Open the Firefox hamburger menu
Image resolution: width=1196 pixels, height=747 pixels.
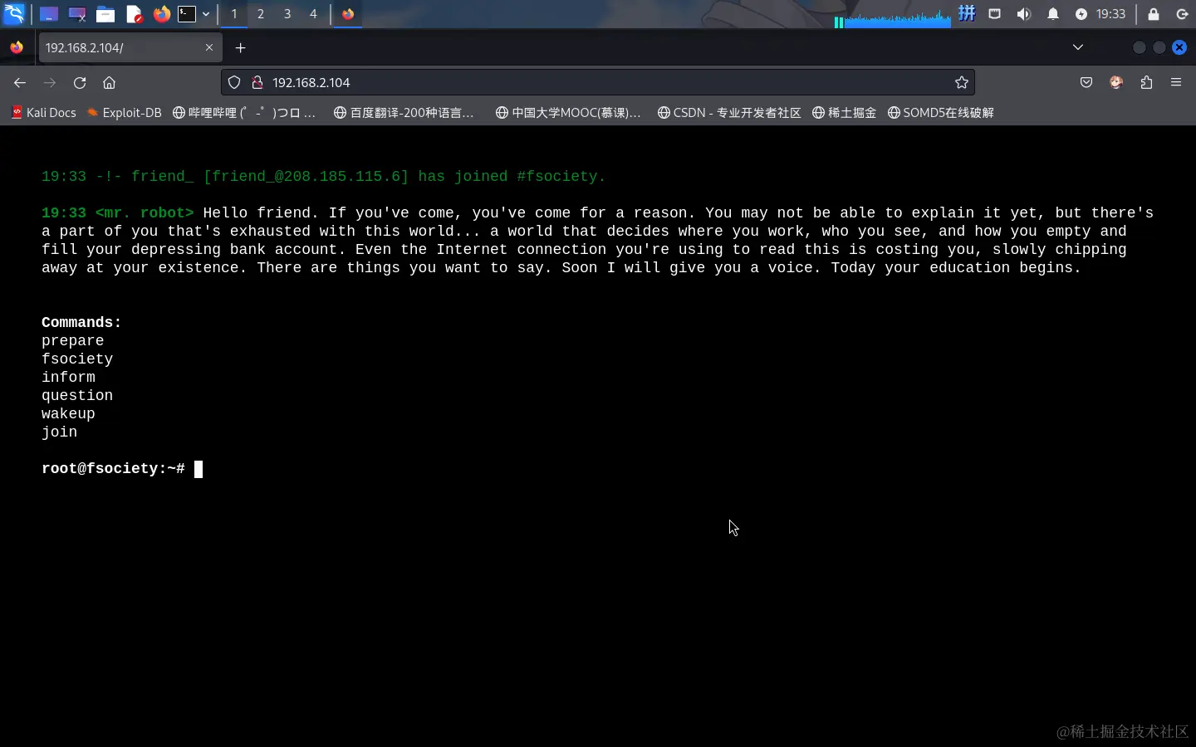coord(1176,82)
